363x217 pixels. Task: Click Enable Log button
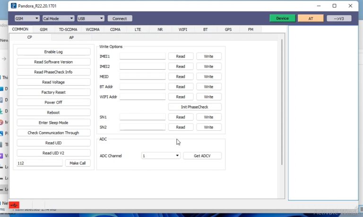(x=53, y=52)
